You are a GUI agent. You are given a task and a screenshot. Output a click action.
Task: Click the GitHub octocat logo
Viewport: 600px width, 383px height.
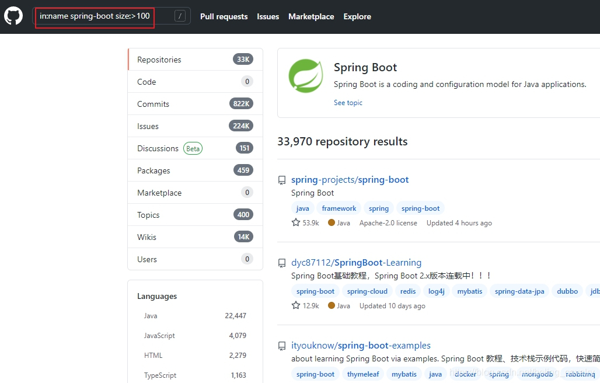[13, 16]
